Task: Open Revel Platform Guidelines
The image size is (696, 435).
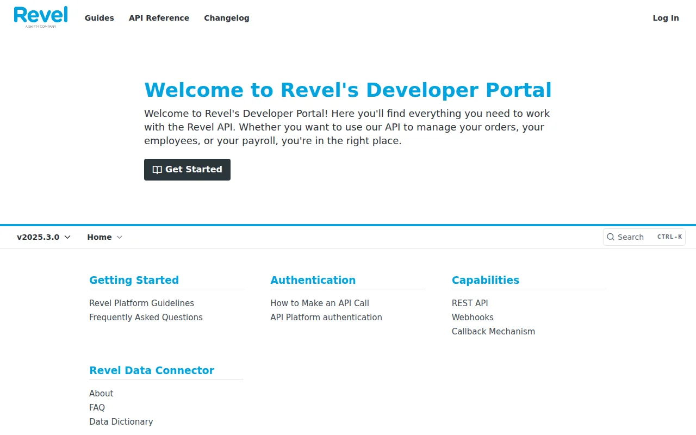Action: pyautogui.click(x=141, y=303)
